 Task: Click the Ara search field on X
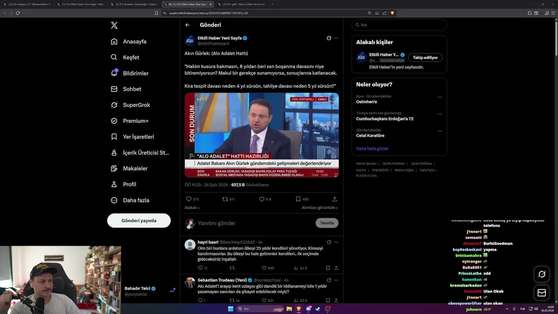399,25
